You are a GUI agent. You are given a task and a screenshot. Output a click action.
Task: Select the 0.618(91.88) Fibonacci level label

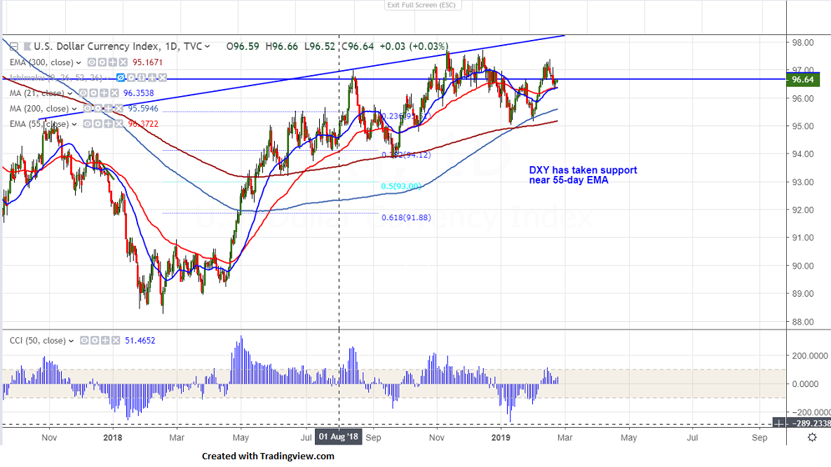pyautogui.click(x=406, y=217)
